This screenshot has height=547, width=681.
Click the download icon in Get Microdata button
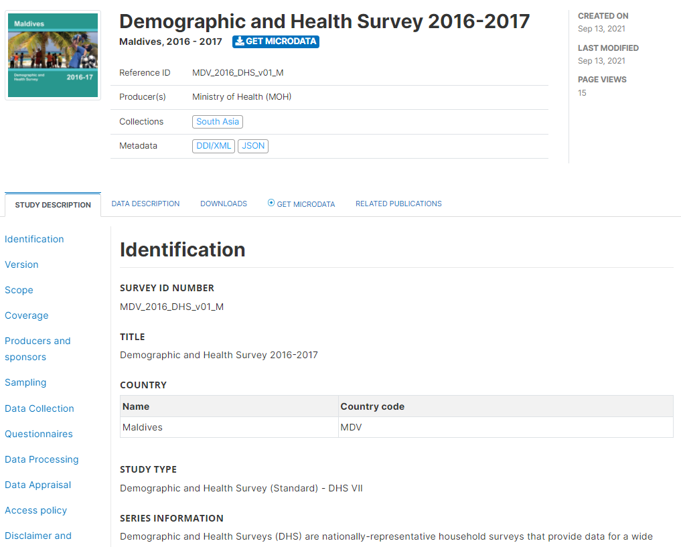pyautogui.click(x=239, y=42)
